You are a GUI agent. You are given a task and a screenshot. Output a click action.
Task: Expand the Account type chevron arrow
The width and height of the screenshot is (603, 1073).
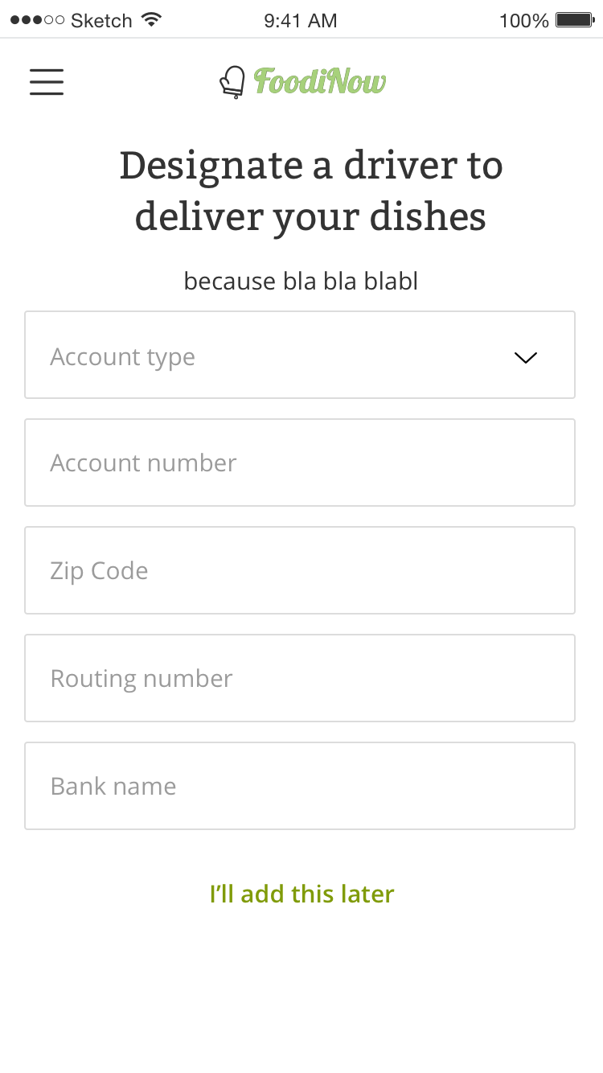[525, 357]
